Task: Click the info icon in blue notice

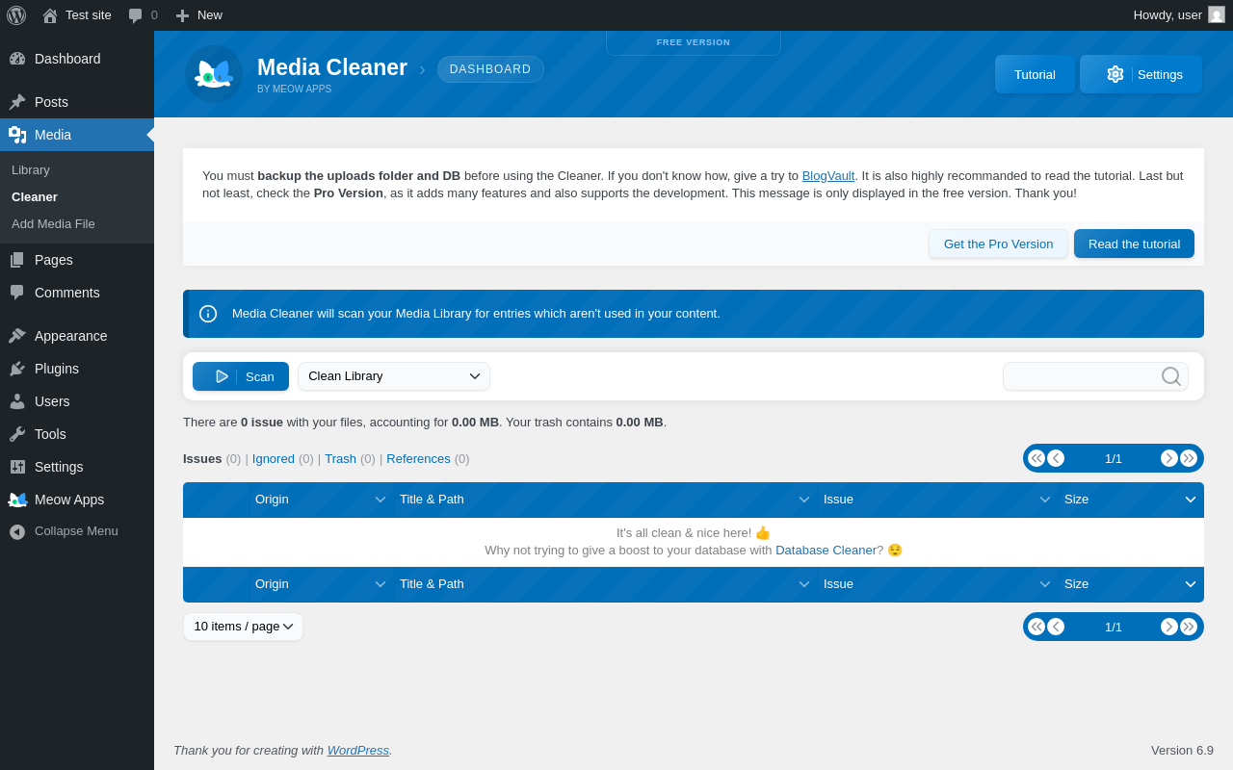Action: point(208,314)
